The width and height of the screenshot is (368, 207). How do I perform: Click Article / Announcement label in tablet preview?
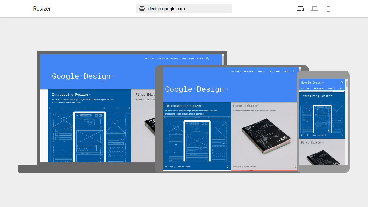[178, 167]
